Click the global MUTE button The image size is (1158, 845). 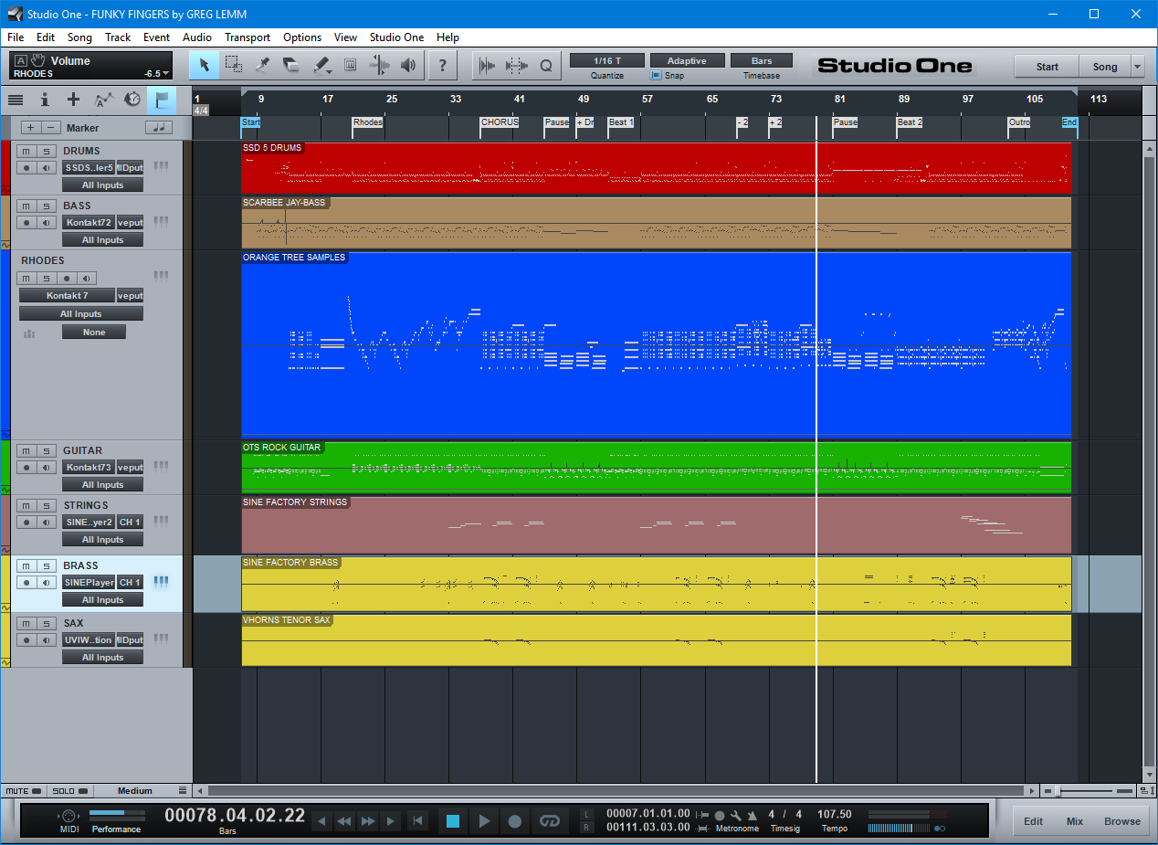tap(24, 790)
